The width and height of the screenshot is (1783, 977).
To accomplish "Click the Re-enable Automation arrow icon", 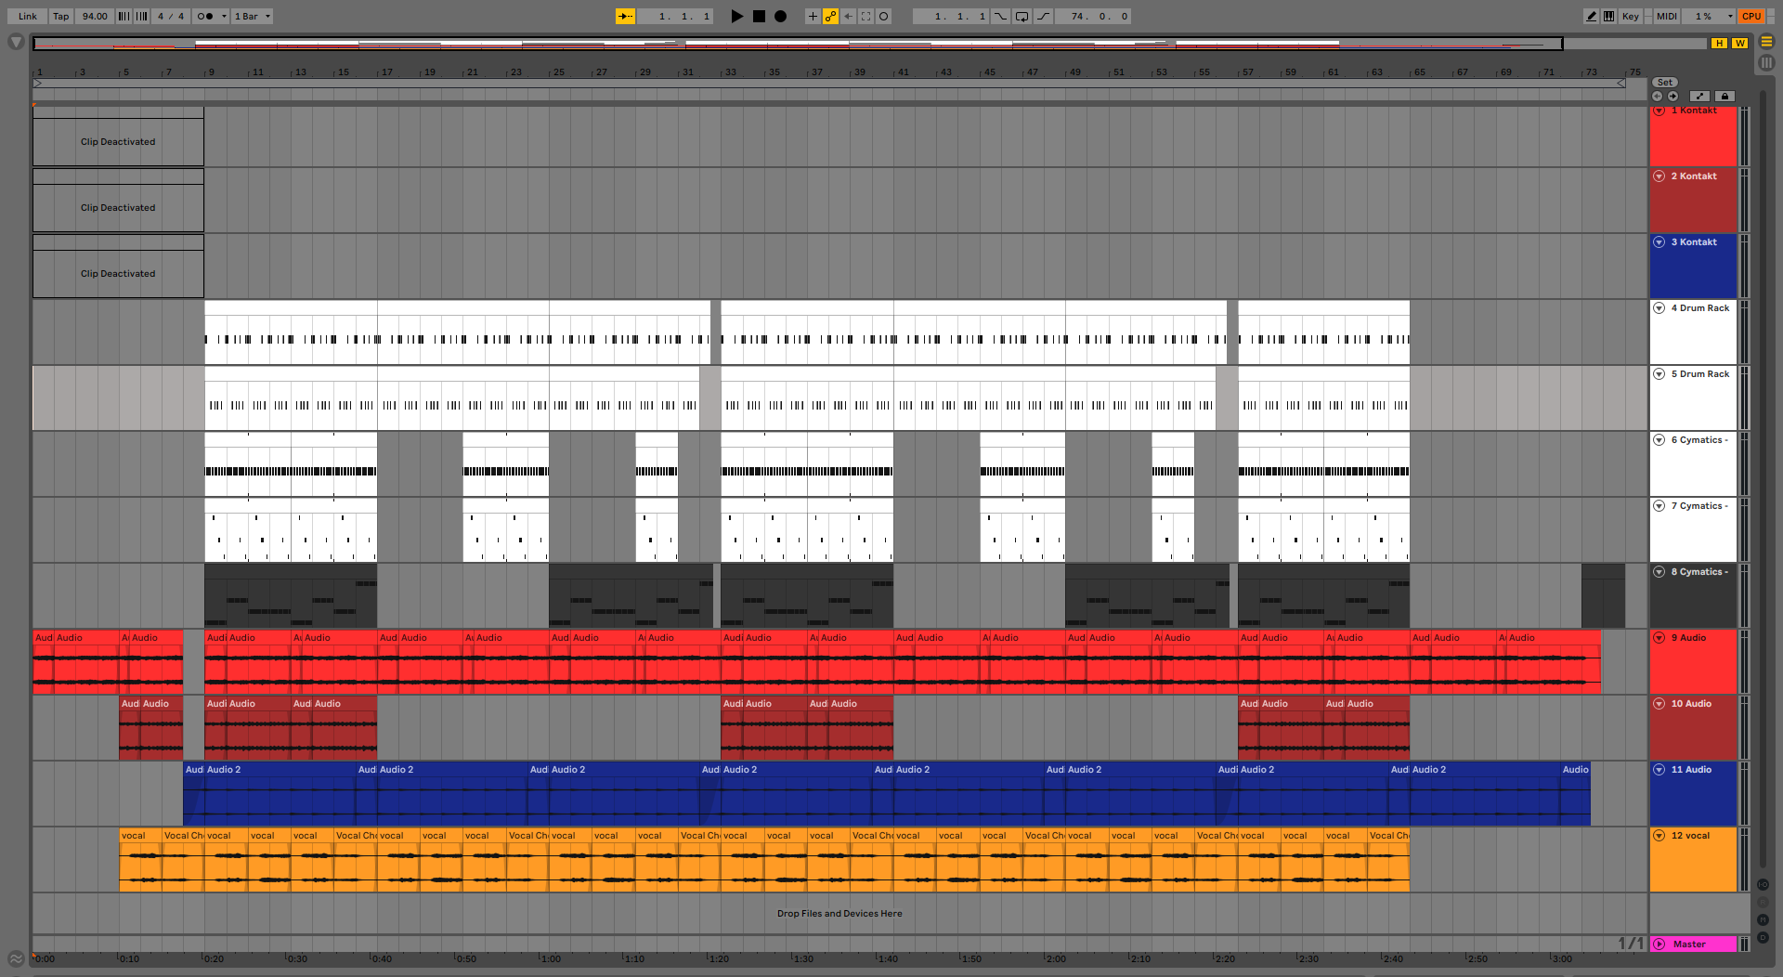I will [848, 16].
